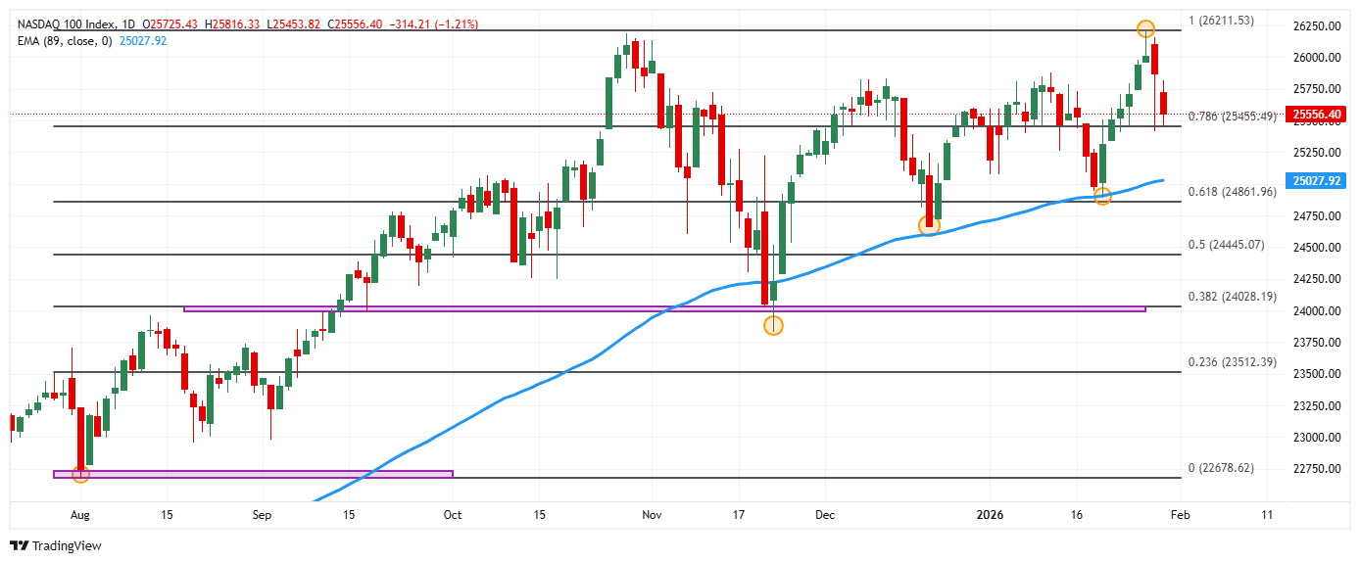Click the Sep label on time axis

click(x=262, y=513)
